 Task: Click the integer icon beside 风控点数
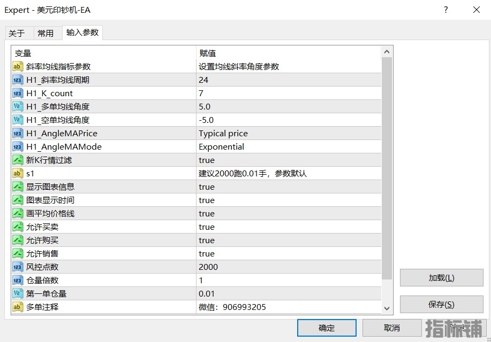pyautogui.click(x=18, y=267)
